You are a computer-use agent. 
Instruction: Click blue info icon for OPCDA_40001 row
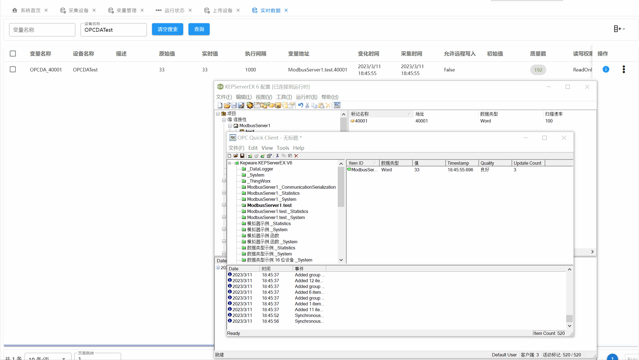pyautogui.click(x=606, y=70)
